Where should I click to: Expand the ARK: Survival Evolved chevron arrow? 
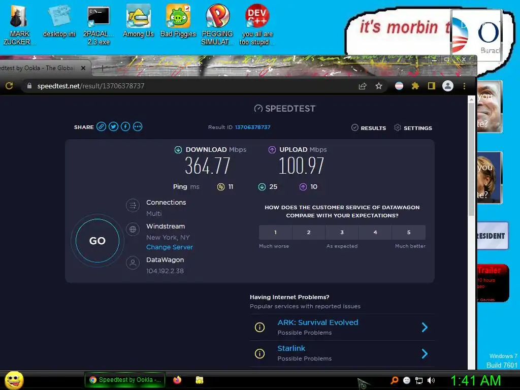coord(425,328)
